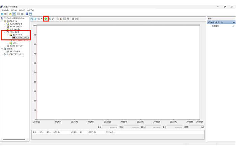Collapse the パフォーマンス tree node
The height and width of the screenshot is (150, 236).
(x=5, y=32)
